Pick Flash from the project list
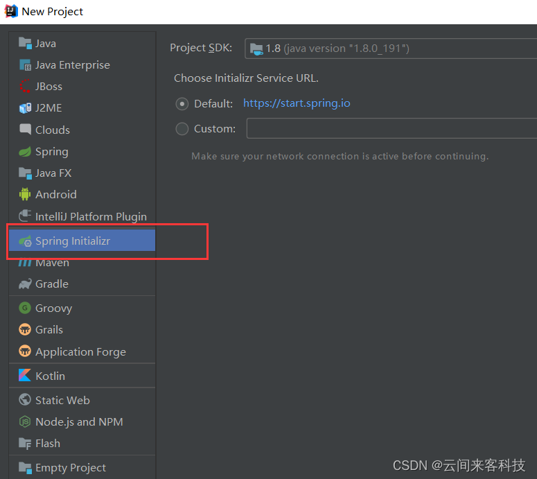The image size is (537, 479). (48, 444)
